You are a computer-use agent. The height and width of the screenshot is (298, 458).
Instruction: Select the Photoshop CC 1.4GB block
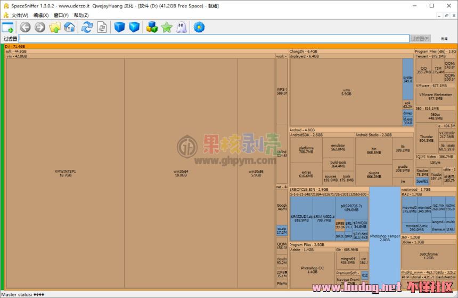point(312,270)
